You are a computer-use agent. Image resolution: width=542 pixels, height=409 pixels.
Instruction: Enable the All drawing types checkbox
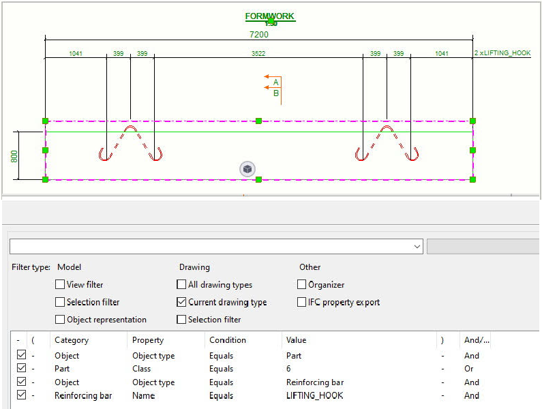(181, 285)
